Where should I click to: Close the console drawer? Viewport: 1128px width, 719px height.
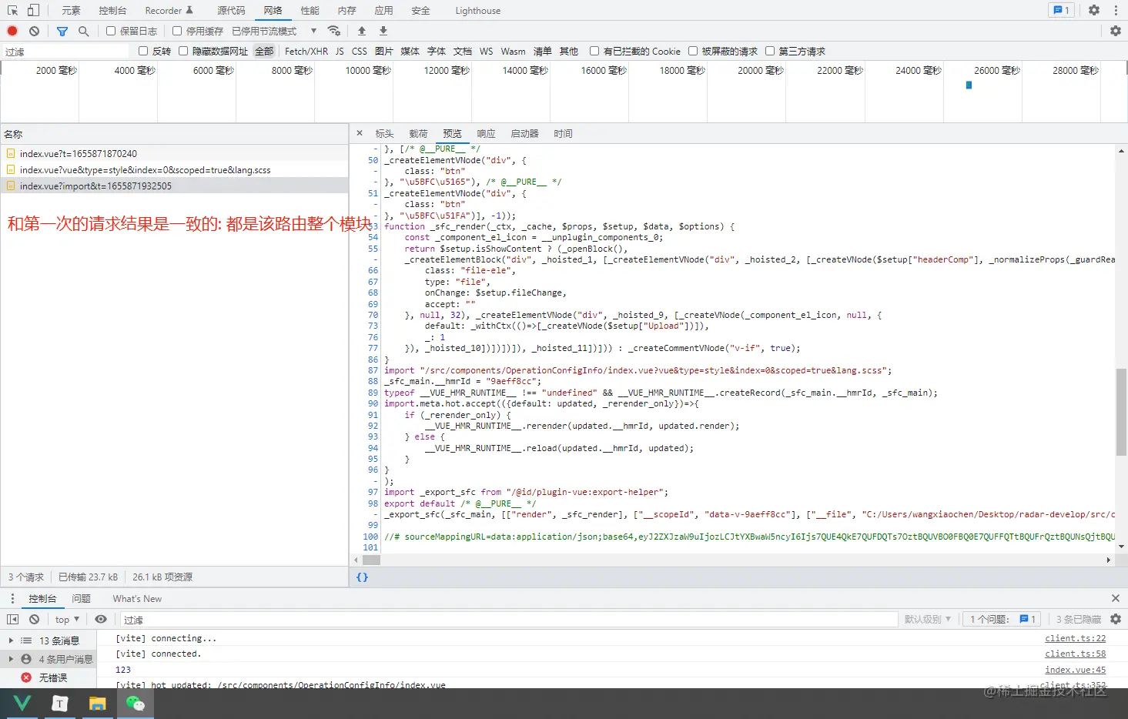[x=1116, y=598]
